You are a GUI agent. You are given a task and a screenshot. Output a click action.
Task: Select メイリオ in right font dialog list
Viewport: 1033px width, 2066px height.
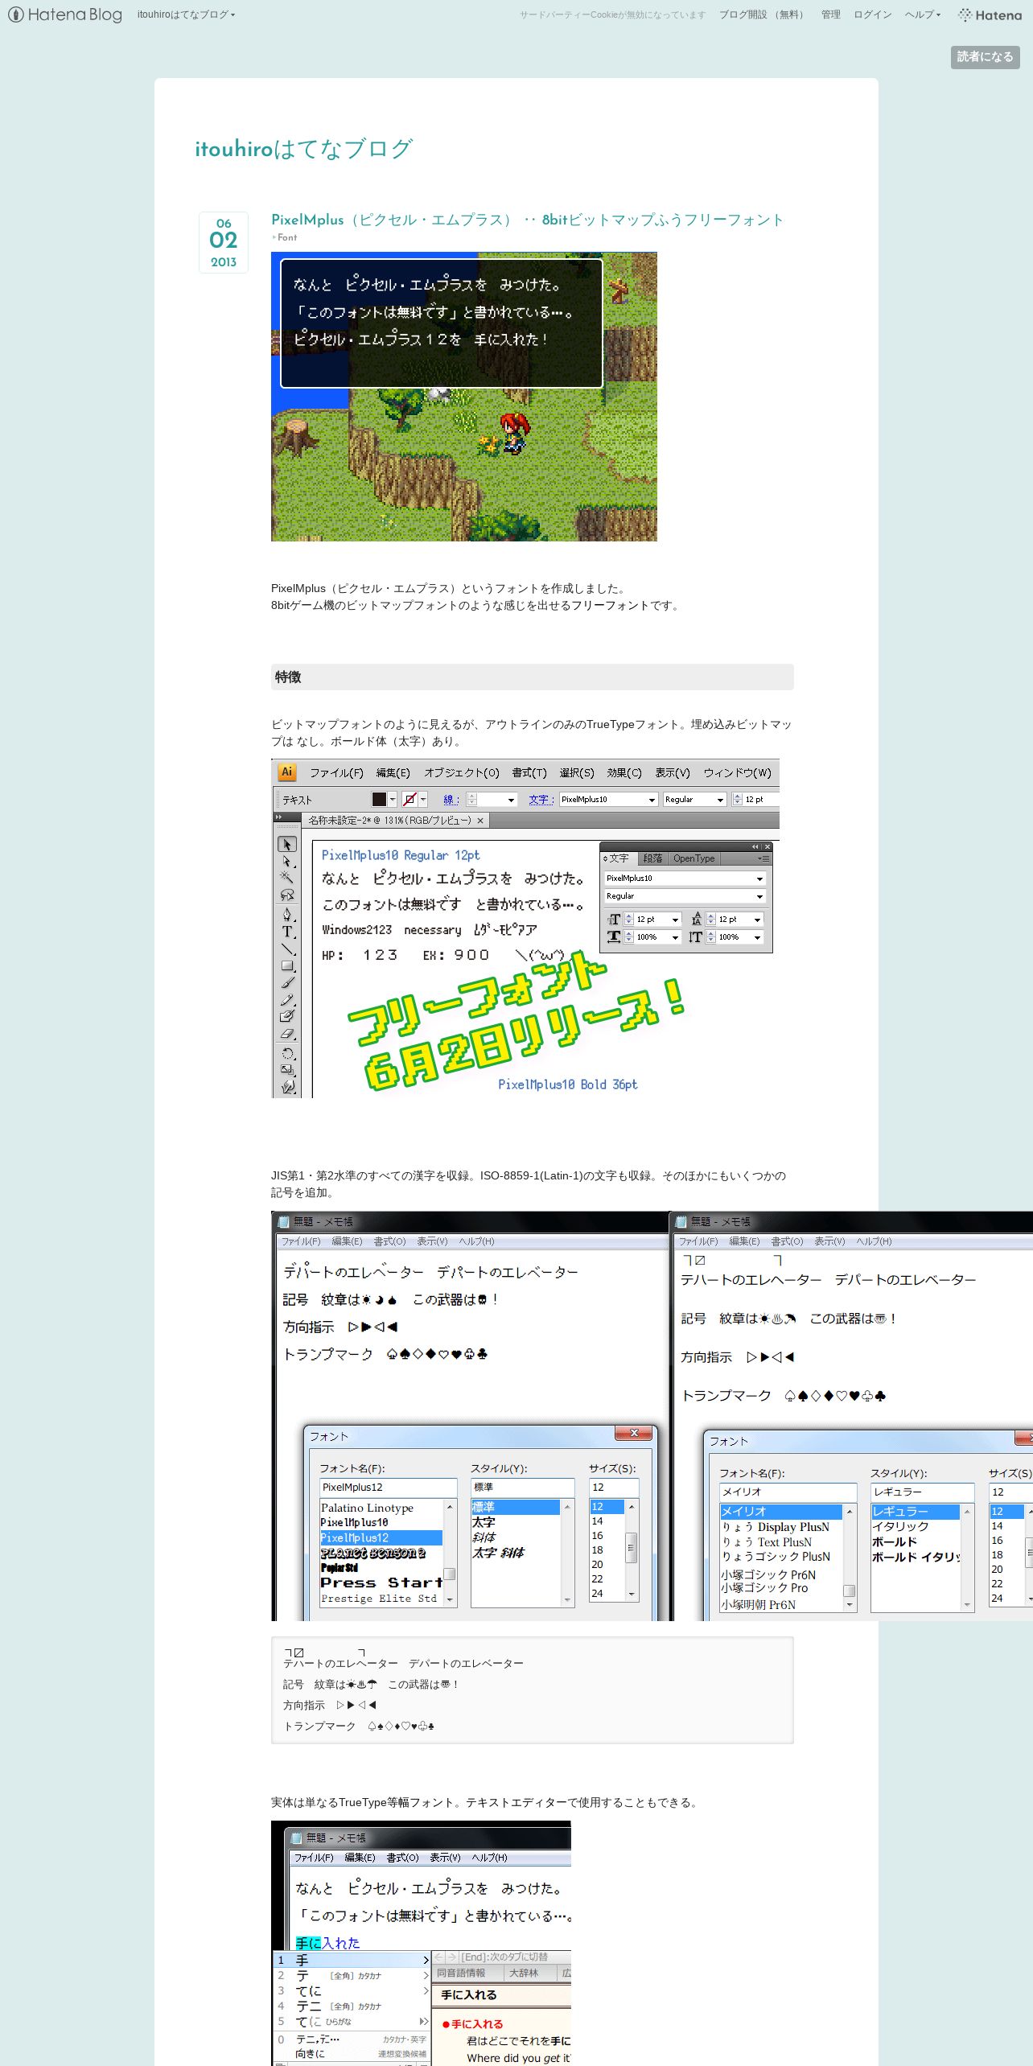pyautogui.click(x=780, y=1512)
